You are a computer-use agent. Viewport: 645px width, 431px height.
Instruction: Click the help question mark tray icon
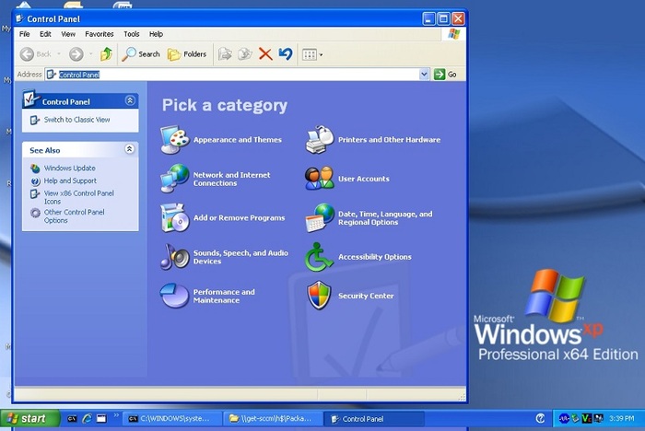pos(541,419)
